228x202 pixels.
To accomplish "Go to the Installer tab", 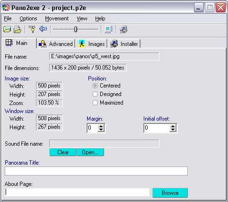I will [x=124, y=44].
